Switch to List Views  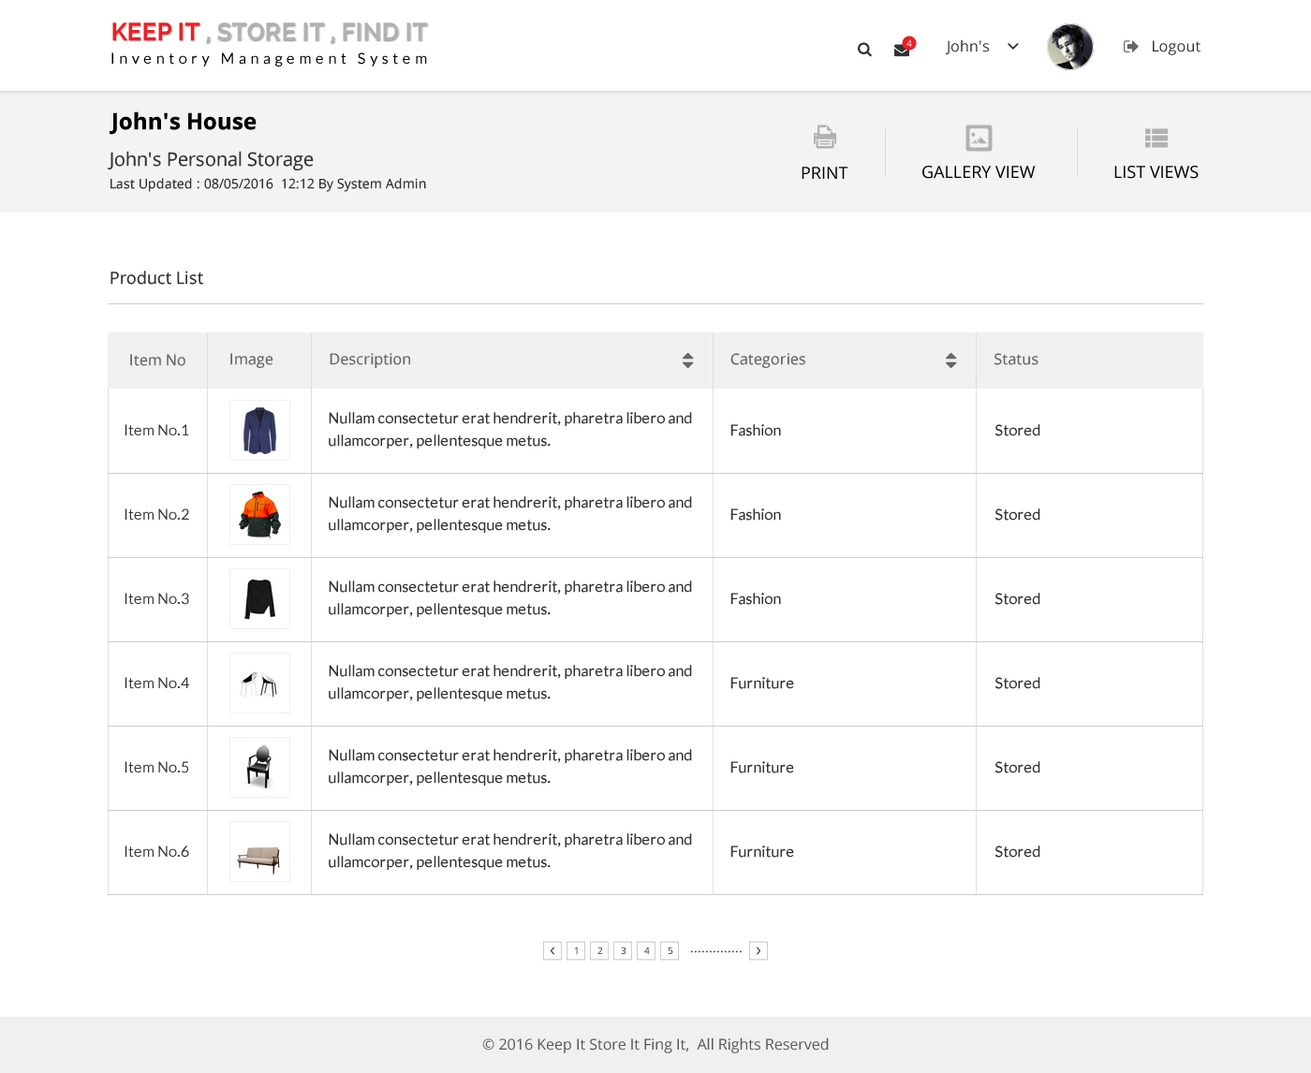point(1156,153)
